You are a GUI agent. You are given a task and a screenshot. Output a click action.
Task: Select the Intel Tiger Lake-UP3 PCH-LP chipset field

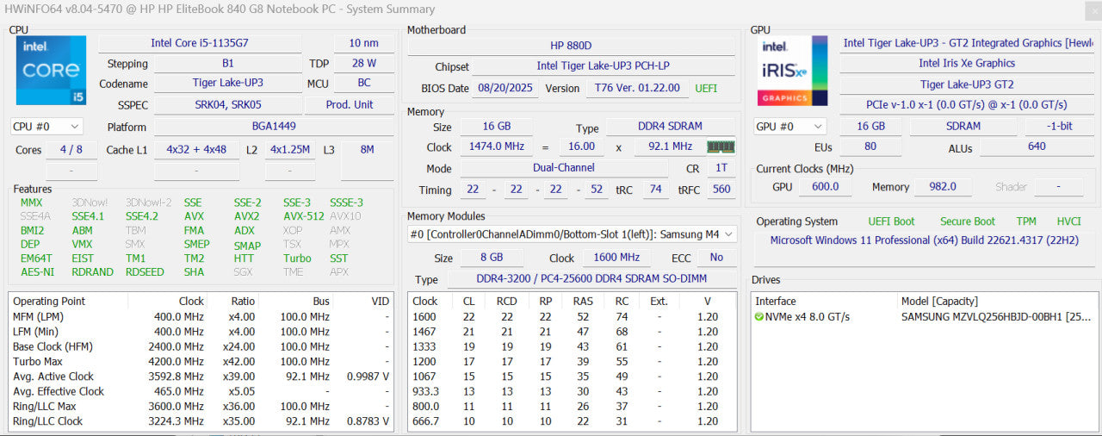tap(604, 66)
